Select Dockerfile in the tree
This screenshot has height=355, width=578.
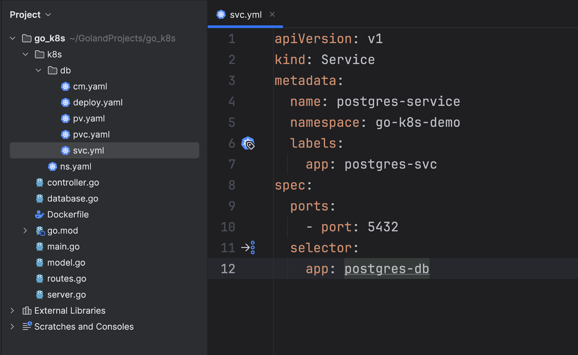68,215
